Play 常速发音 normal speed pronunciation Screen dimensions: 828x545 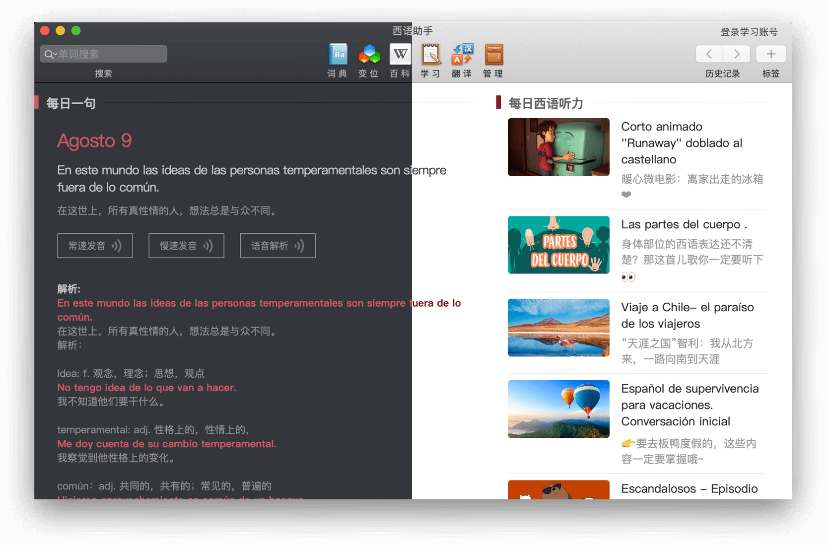tap(95, 246)
